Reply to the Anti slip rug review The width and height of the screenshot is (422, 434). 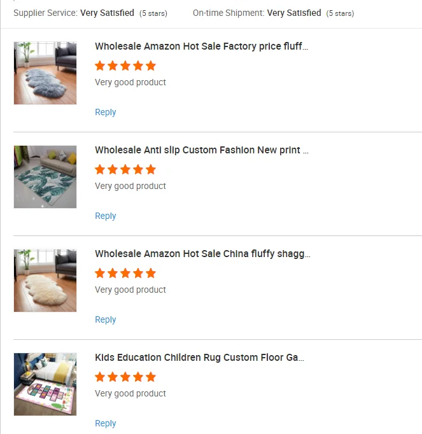(x=106, y=216)
